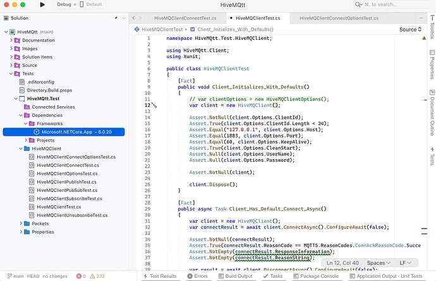Click the main branch indicator
436x281 pixels.
pyautogui.click(x=16, y=277)
